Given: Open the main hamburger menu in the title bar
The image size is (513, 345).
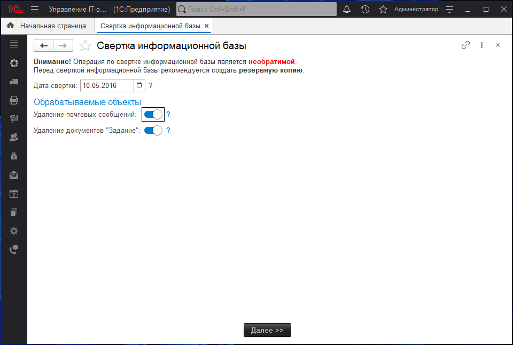Looking at the screenshot, I should [x=35, y=10].
